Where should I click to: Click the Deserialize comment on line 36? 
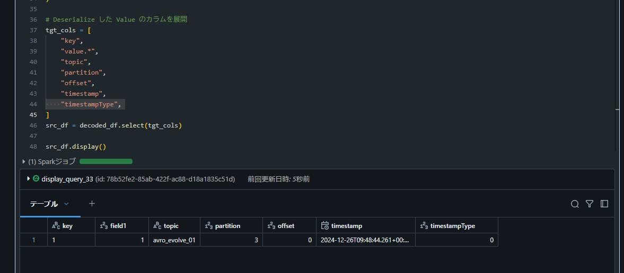[117, 20]
